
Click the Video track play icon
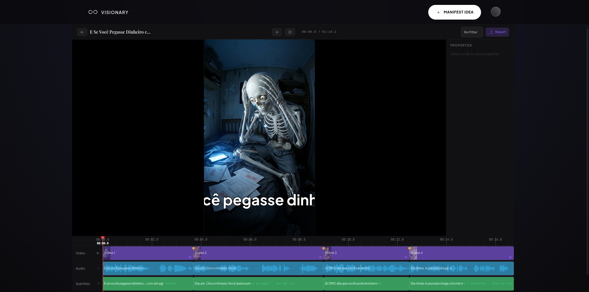click(x=98, y=253)
